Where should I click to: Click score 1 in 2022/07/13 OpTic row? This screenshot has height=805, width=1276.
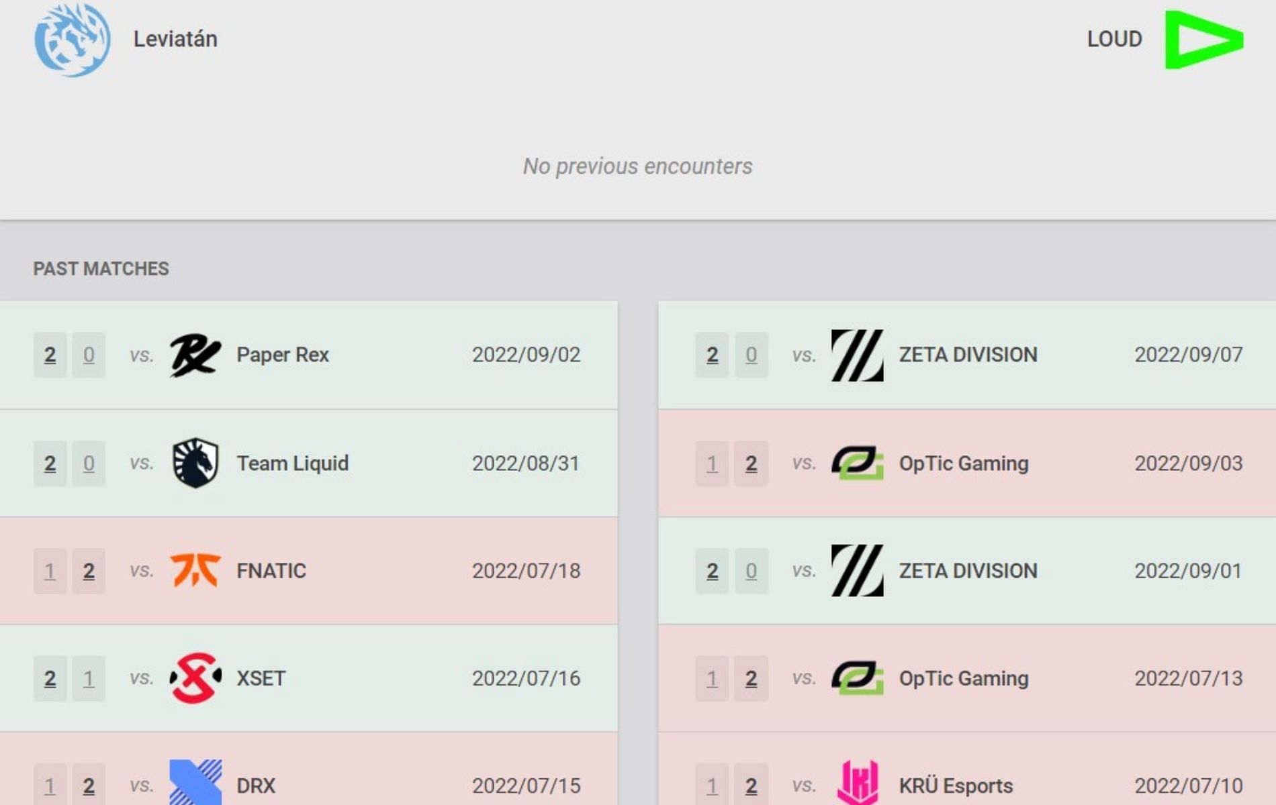tap(713, 679)
